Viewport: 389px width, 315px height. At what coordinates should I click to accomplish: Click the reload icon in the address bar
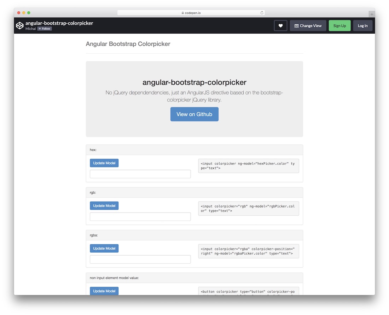coord(262,12)
